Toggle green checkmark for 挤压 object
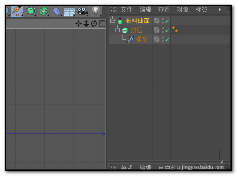The height and width of the screenshot is (176, 237). point(167,30)
